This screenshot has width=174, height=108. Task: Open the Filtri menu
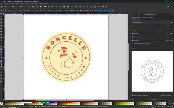tap(36, 4)
